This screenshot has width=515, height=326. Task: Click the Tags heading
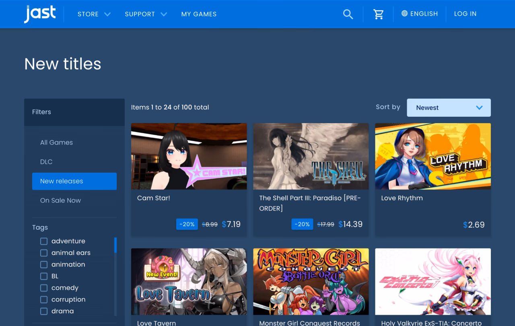click(x=40, y=227)
